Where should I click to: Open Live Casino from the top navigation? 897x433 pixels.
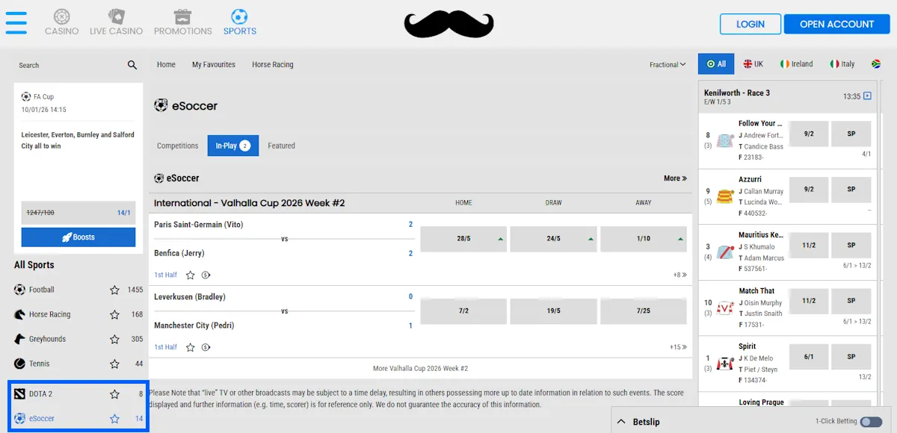116,15
